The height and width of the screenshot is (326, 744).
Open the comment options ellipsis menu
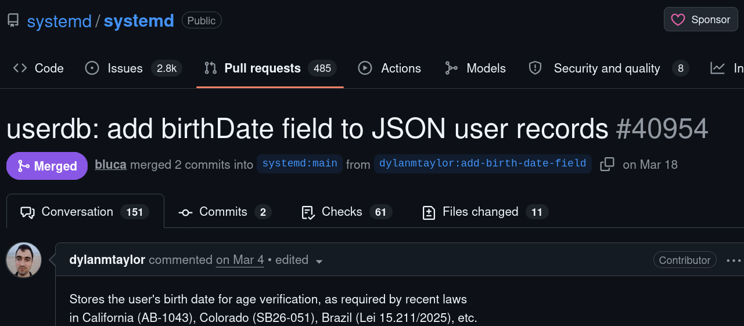coord(734,260)
